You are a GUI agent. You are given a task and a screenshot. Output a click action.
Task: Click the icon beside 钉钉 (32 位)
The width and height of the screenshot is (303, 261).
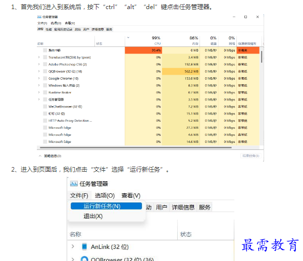tap(45, 114)
